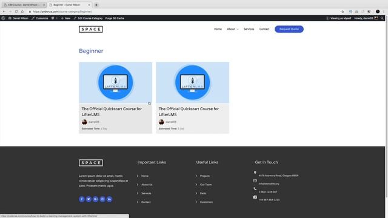388x218 pixels.
Task: Open the Instagram social icon
Action: tap(102, 199)
